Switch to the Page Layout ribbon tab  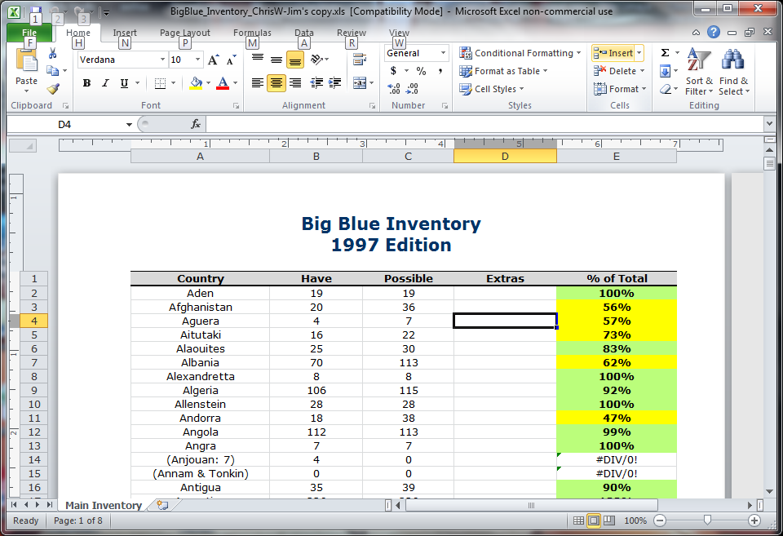187,32
